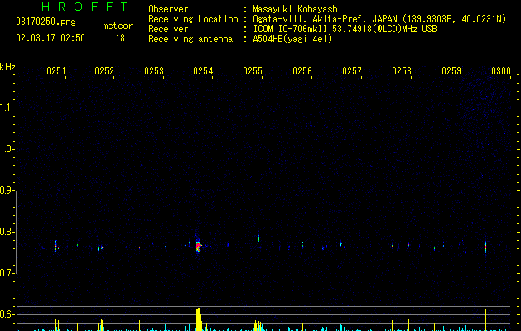Click the 'Receiving antenna' label

pos(191,39)
